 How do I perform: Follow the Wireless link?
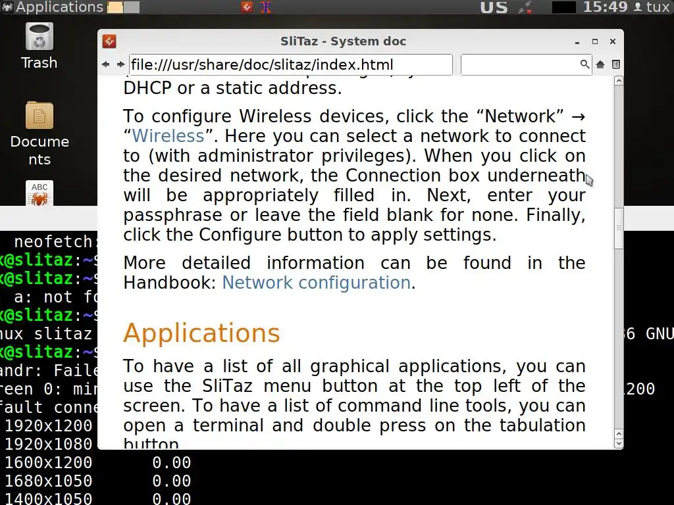[168, 136]
